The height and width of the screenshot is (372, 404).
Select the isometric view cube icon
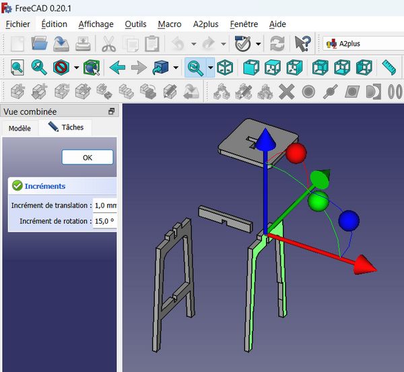pos(226,67)
